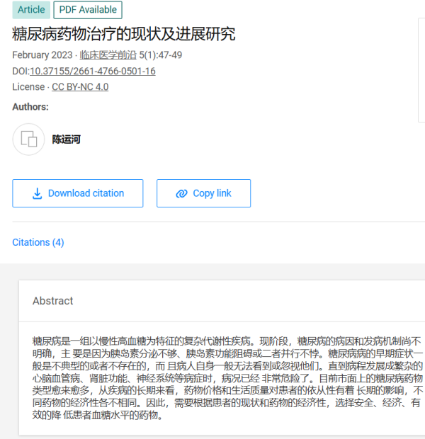Click the chain link icon

181,193
